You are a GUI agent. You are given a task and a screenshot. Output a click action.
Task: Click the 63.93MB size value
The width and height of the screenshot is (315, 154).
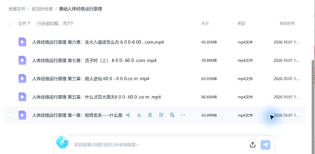[x=209, y=79]
